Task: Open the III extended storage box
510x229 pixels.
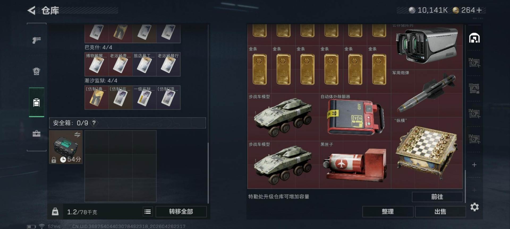Action: [x=474, y=88]
